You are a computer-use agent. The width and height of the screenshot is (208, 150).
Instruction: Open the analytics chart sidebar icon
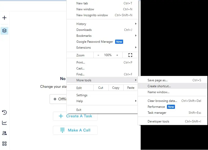(x=4, y=123)
